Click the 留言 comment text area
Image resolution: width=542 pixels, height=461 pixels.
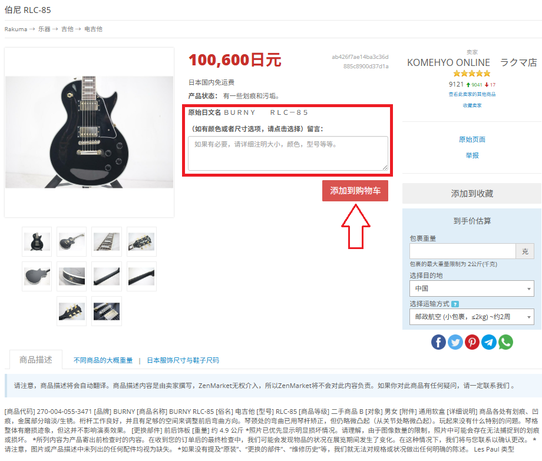pyautogui.click(x=288, y=153)
